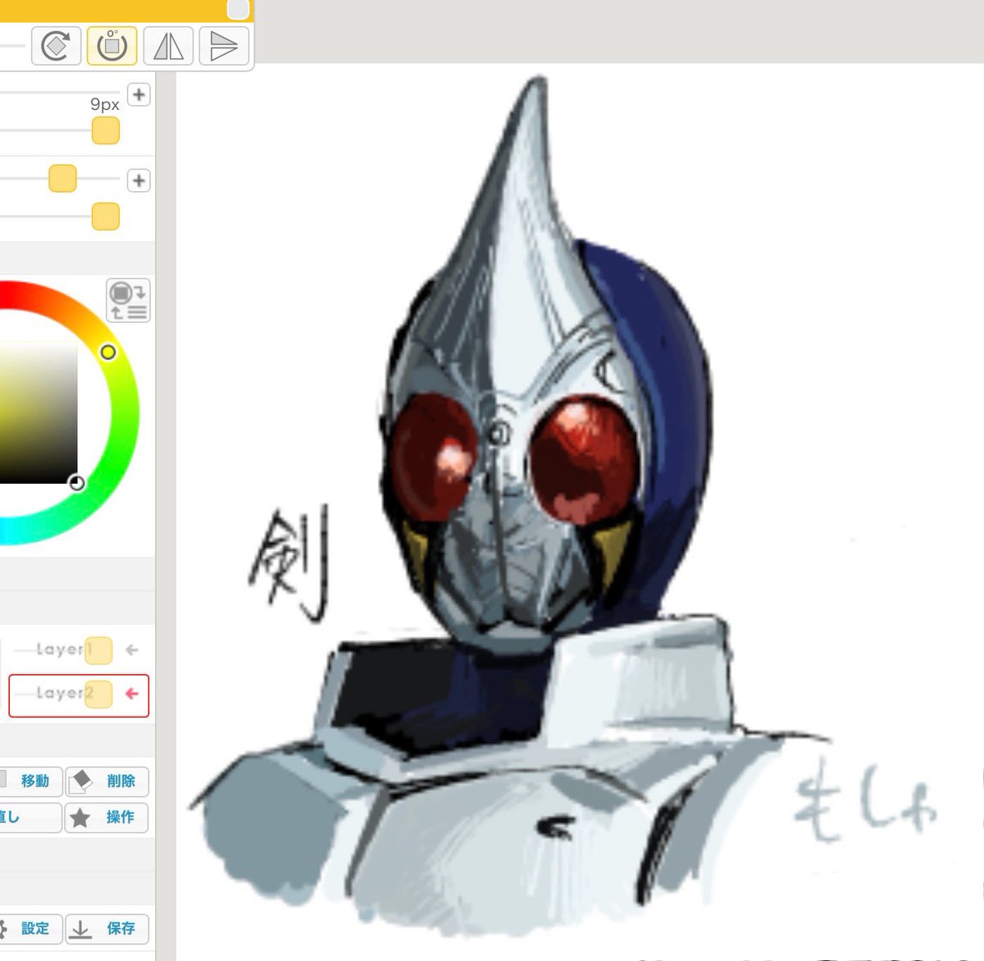
Task: Open the color palette switch icon
Action: (x=128, y=300)
